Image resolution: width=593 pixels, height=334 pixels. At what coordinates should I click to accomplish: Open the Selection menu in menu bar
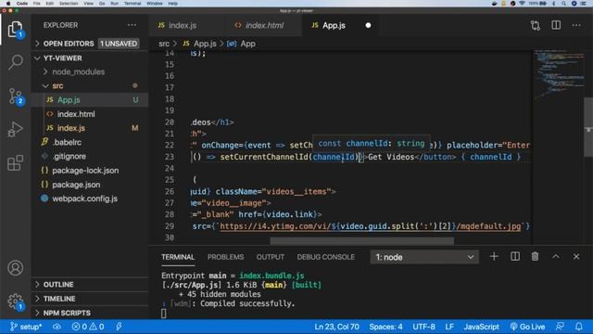pyautogui.click(x=69, y=4)
